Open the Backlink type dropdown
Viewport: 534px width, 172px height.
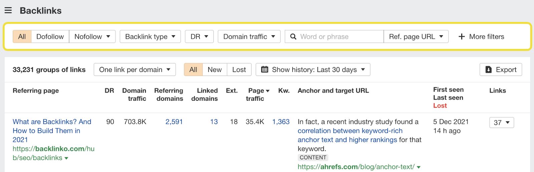(150, 37)
